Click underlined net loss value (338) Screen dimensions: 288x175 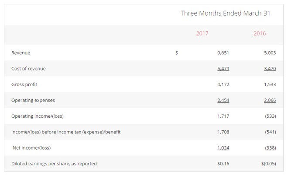pyautogui.click(x=271, y=148)
